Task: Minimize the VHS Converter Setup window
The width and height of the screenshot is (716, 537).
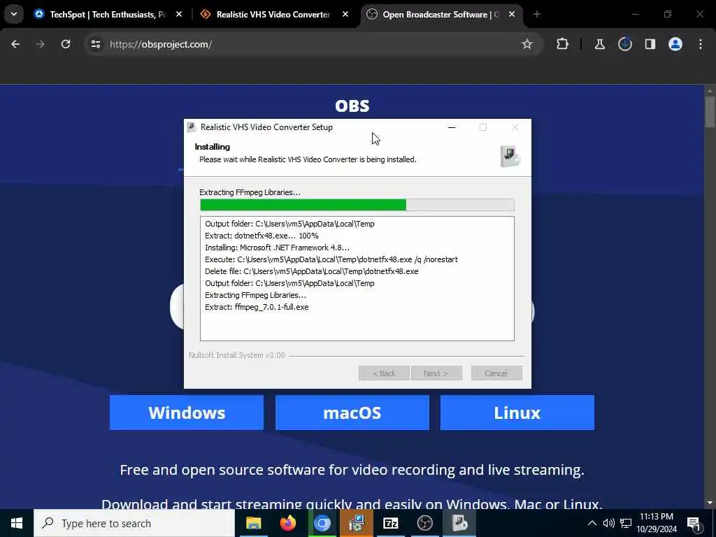Action: click(452, 127)
